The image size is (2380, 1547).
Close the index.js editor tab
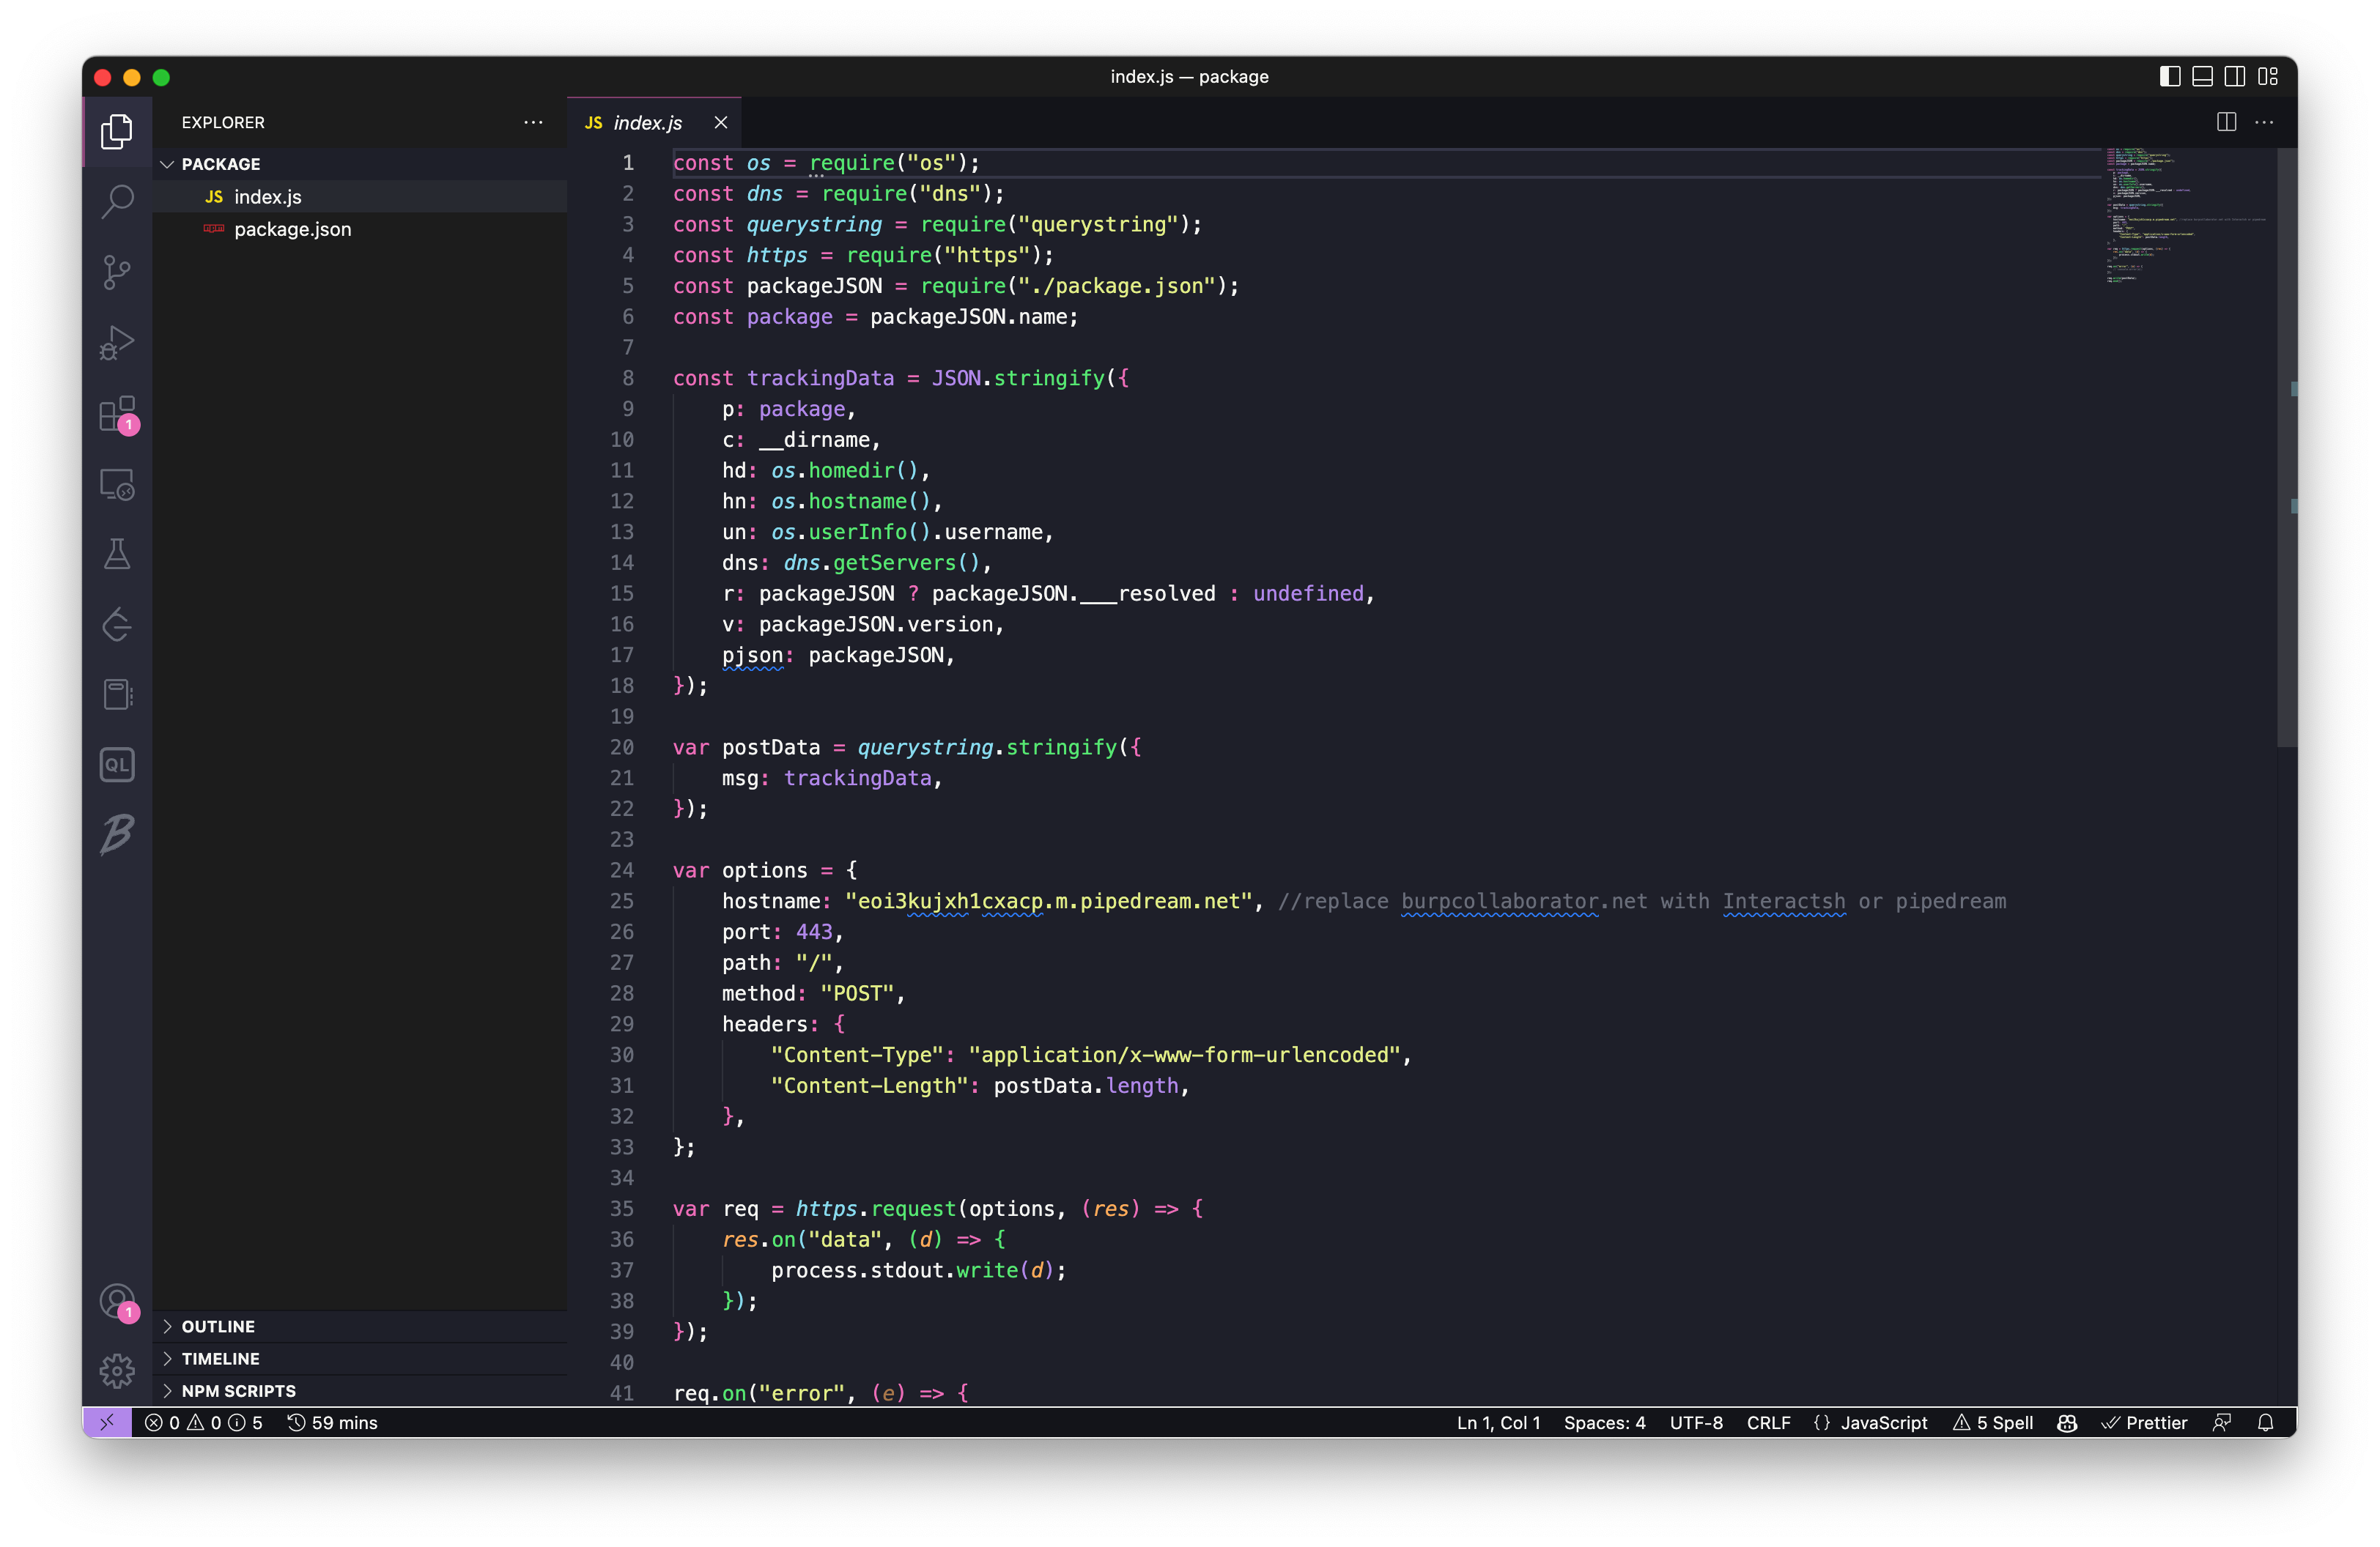[720, 122]
